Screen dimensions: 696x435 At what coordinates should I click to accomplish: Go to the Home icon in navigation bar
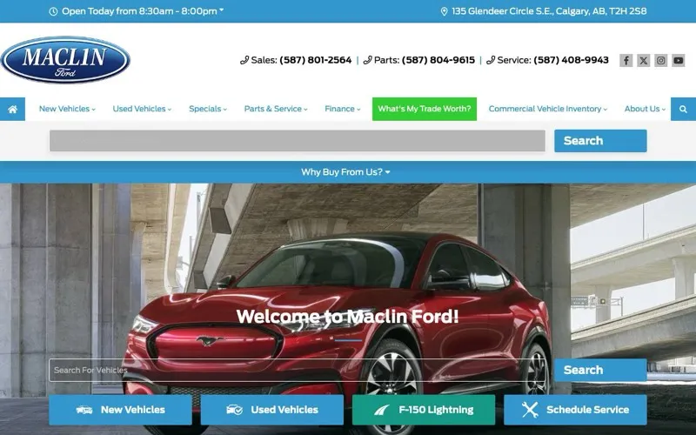(x=12, y=110)
